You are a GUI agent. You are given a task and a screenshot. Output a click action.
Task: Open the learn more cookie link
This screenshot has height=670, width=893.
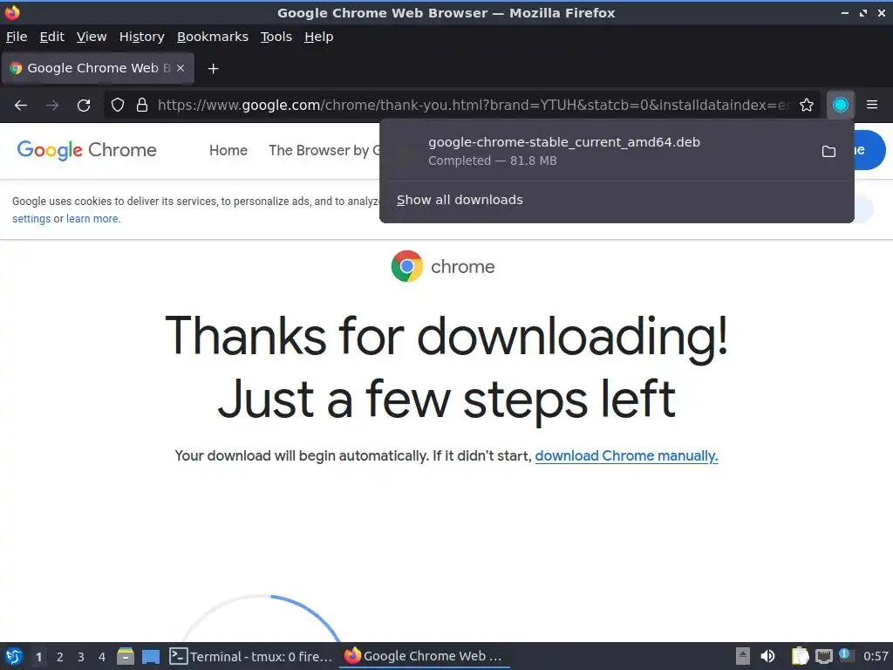tap(92, 219)
